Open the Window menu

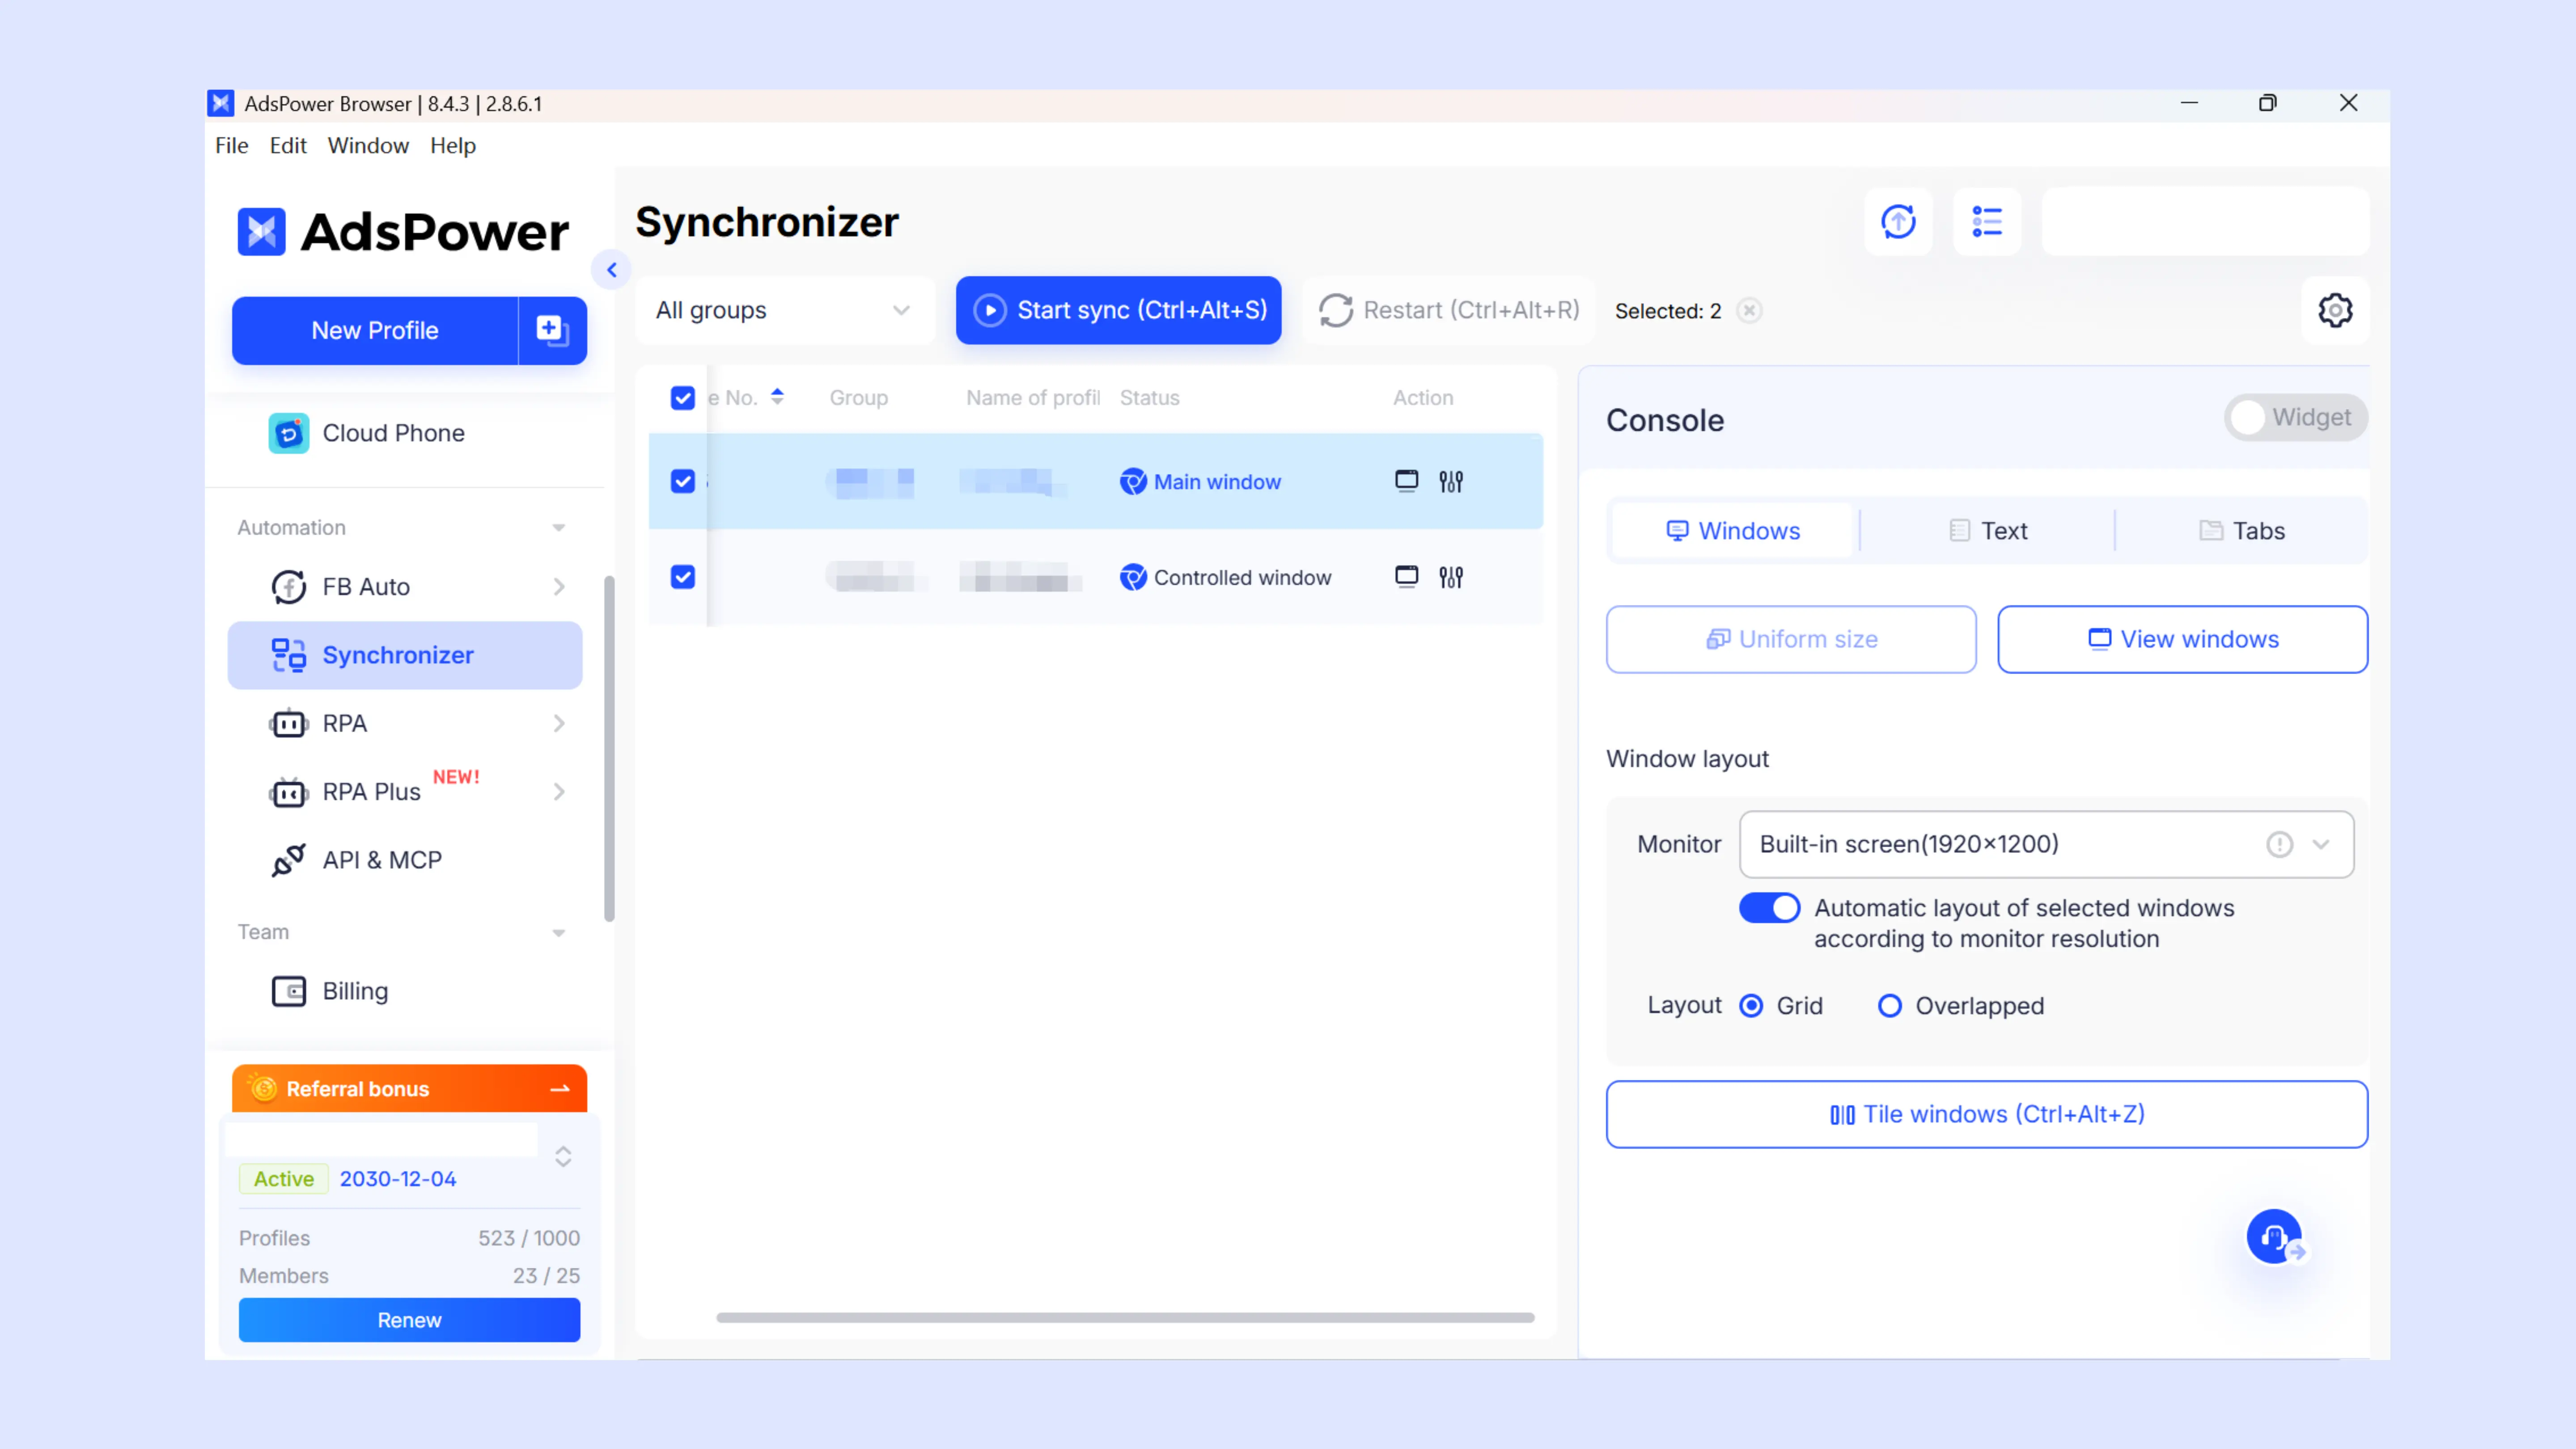tap(368, 145)
